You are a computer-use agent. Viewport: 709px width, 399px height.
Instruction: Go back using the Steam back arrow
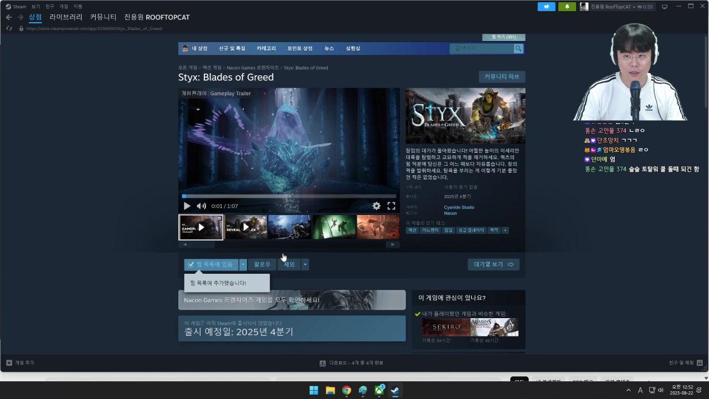(8, 17)
